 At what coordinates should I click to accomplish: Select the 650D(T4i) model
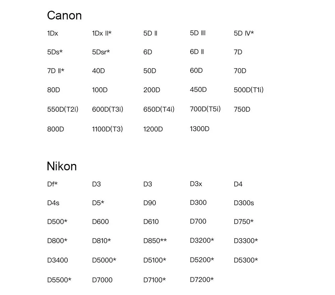pyautogui.click(x=159, y=109)
